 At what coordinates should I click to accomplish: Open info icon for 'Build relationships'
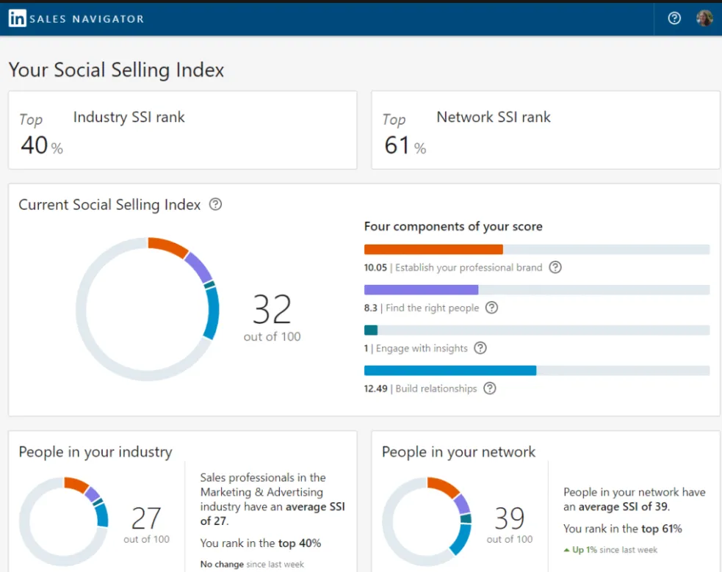click(x=489, y=388)
